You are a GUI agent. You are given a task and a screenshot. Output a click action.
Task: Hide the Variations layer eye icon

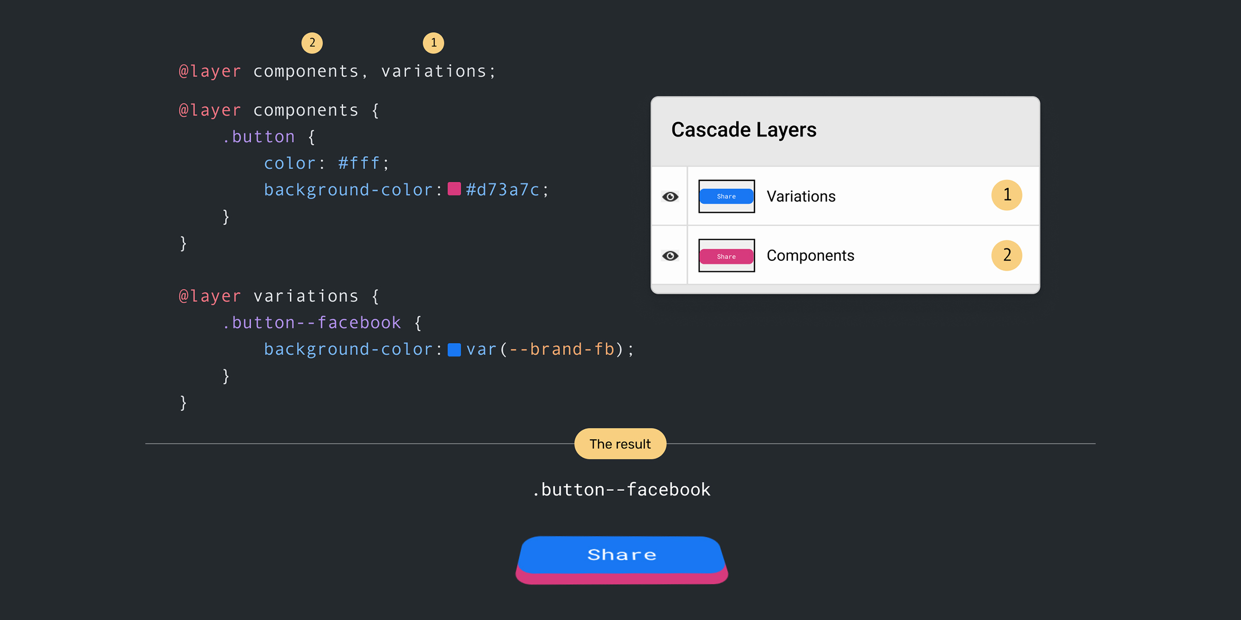pos(670,196)
